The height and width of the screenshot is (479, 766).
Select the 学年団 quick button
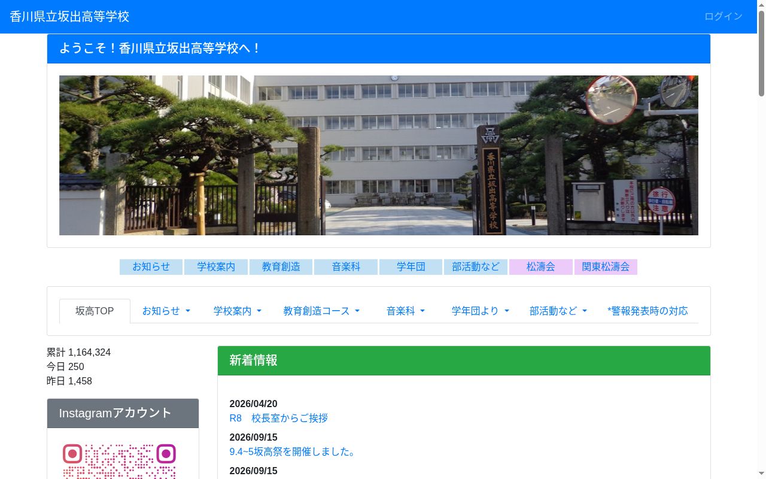pos(411,267)
